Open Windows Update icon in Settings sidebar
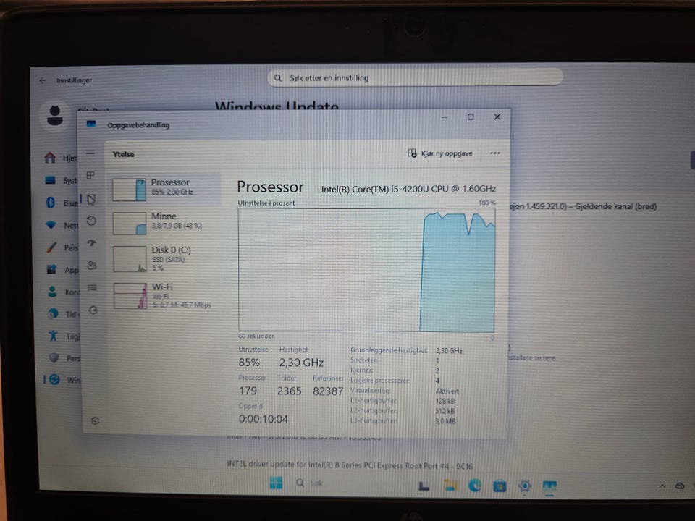This screenshot has height=521, width=695. 54,380
